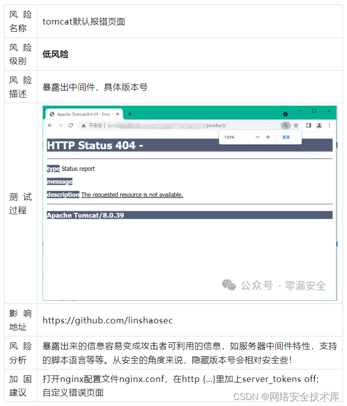Click the browser forward arrow

pos(60,125)
